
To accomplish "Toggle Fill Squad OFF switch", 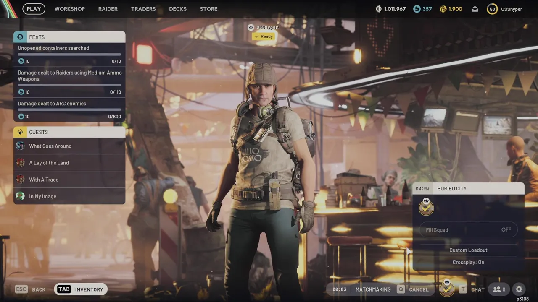I will [468, 230].
